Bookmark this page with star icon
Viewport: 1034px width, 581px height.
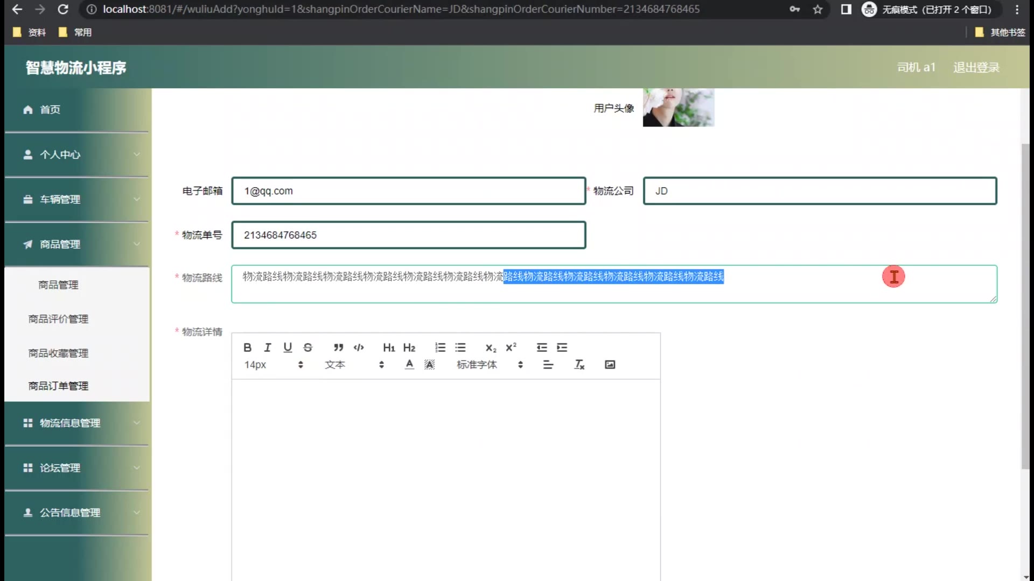(818, 9)
